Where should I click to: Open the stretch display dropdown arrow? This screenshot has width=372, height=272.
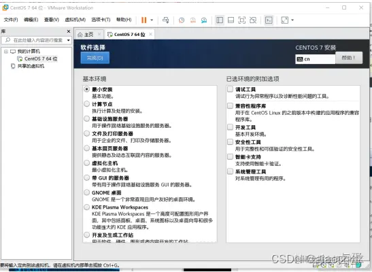292,20
